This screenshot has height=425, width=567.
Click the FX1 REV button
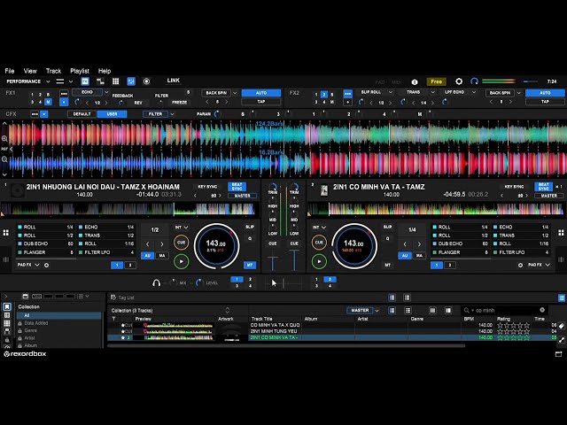point(138,103)
